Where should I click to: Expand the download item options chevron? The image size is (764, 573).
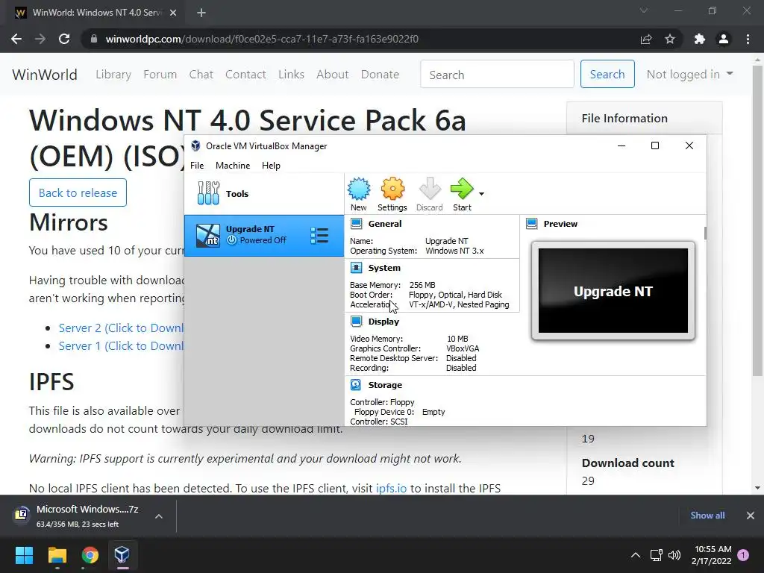pos(159,516)
